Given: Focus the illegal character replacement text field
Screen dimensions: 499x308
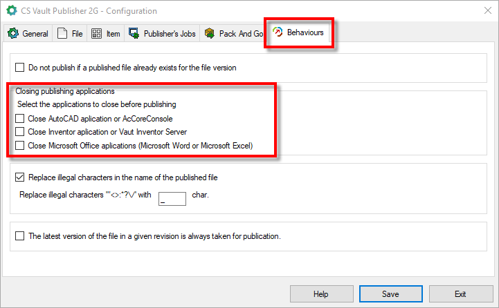Looking at the screenshot, I should [172, 199].
